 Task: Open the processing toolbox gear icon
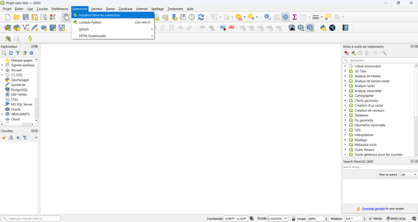pos(285,17)
